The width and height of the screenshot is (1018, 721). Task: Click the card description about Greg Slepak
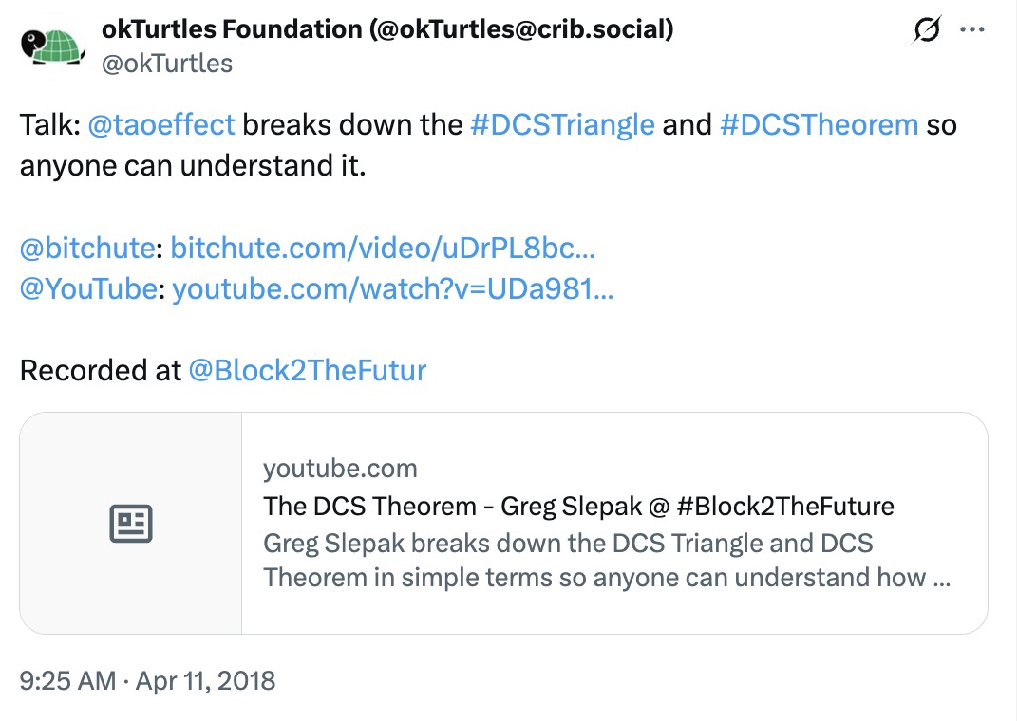(608, 561)
